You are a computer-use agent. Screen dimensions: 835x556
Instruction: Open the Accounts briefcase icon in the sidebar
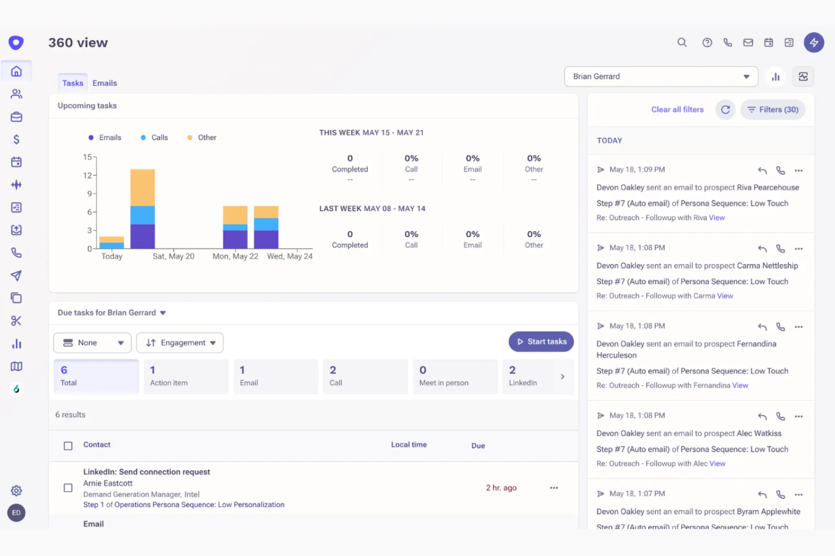pos(16,117)
